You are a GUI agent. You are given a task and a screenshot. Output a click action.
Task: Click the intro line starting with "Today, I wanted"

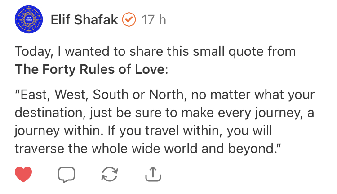tap(155, 51)
